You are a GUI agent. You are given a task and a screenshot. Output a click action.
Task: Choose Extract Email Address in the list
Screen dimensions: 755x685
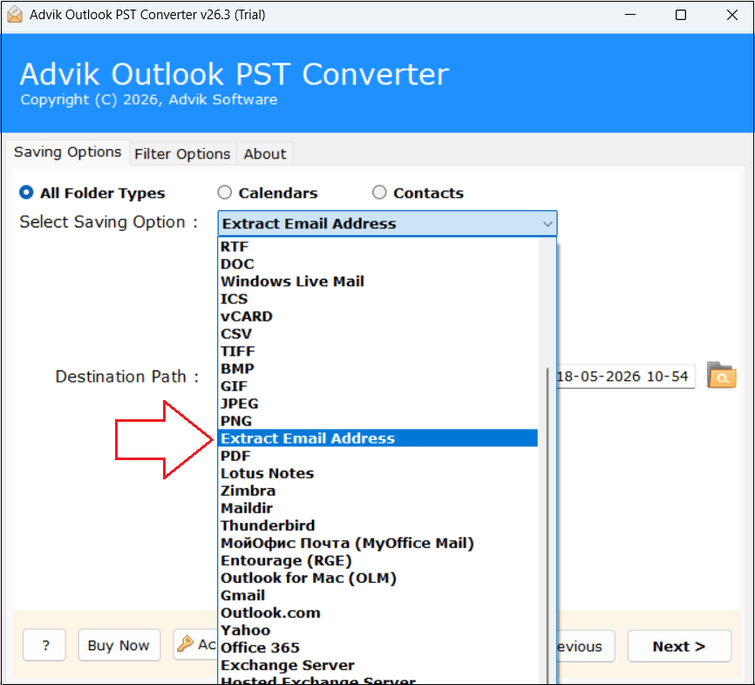[378, 438]
